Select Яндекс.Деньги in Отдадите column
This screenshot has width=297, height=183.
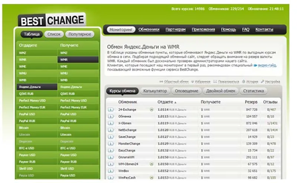(x=37, y=87)
